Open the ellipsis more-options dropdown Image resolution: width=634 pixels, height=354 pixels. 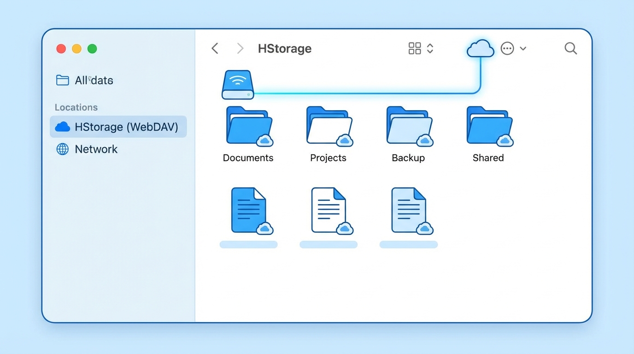point(507,48)
